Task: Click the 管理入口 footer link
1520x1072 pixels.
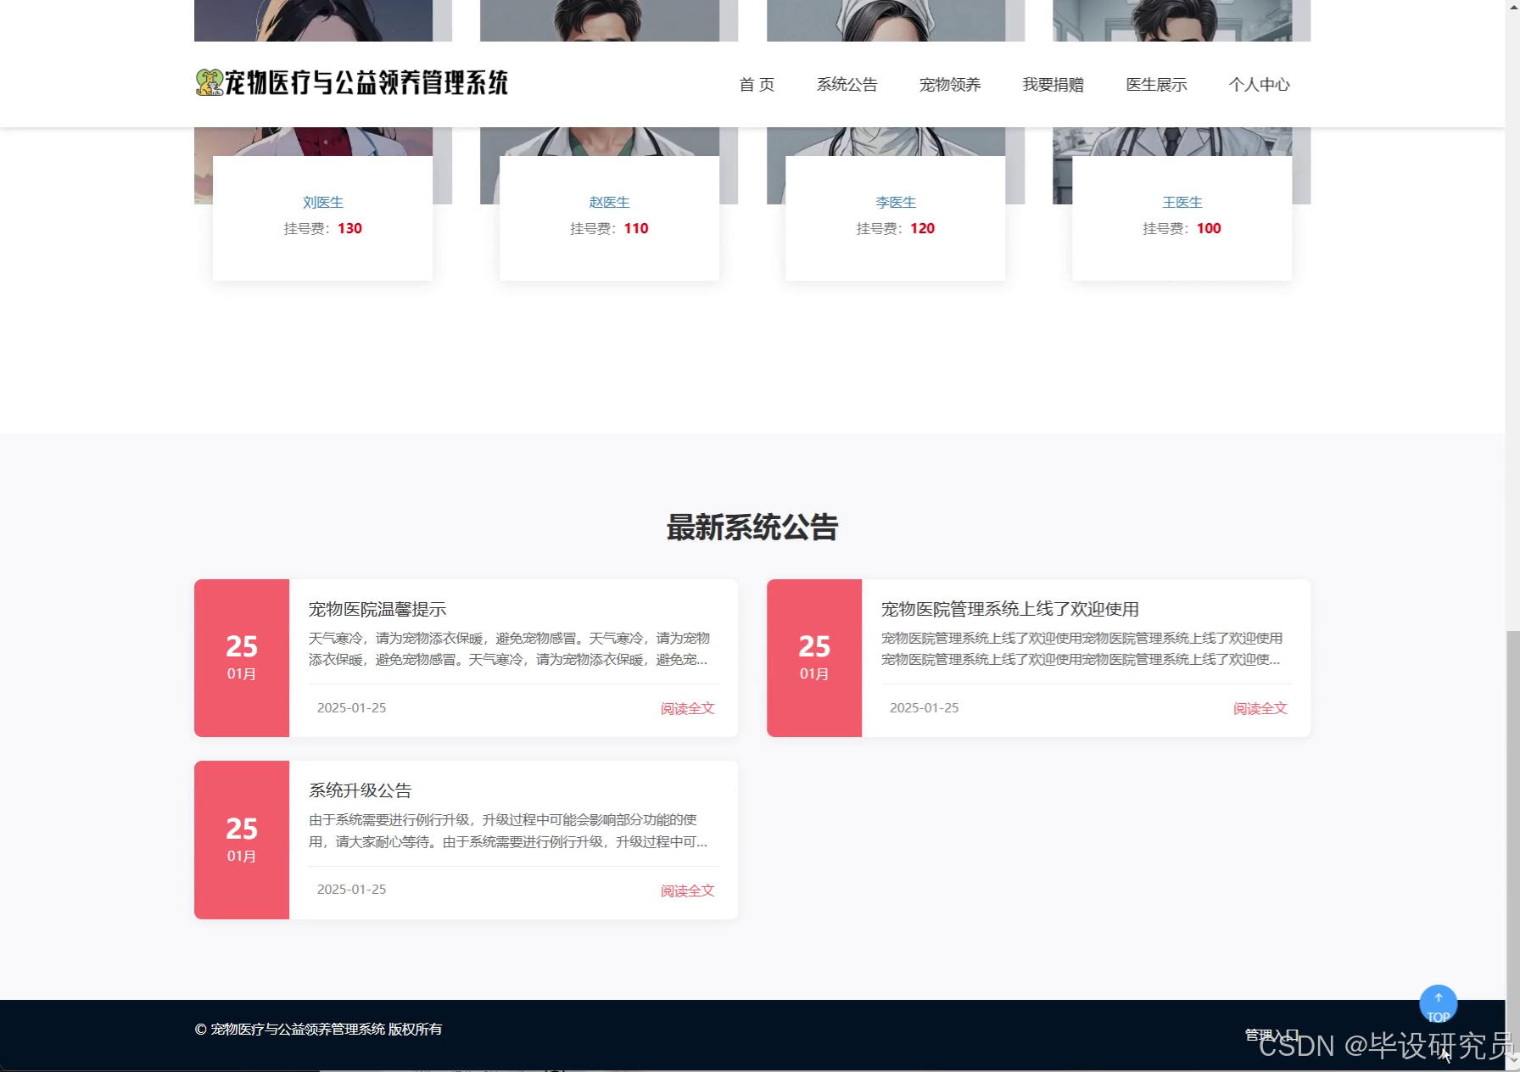Action: pyautogui.click(x=1271, y=1035)
